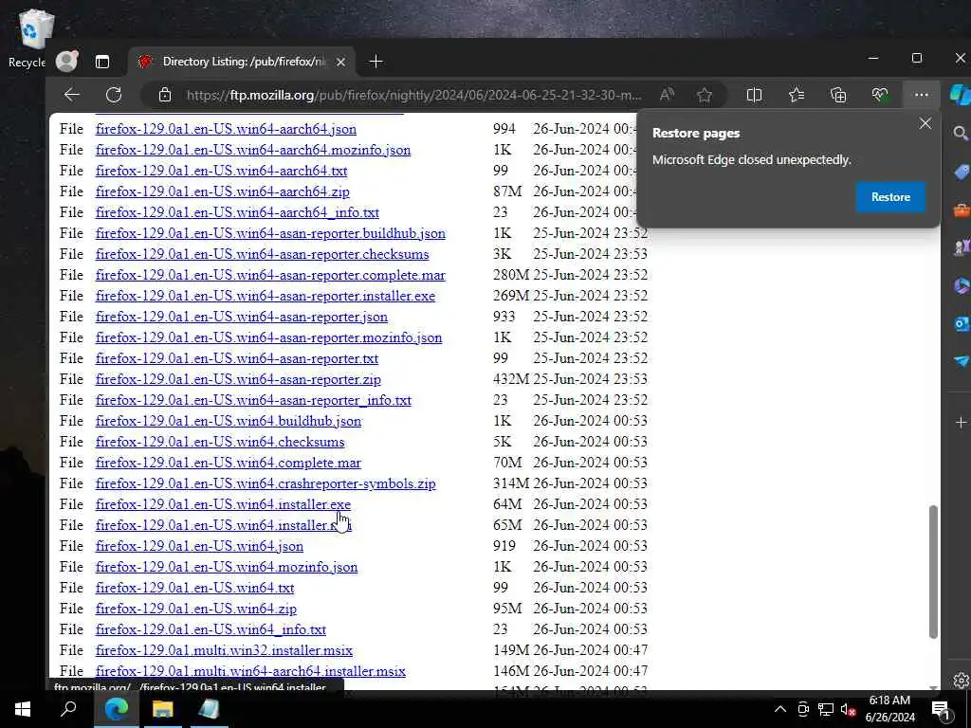Viewport: 971px width, 728px height.
Task: Open win64-aarch64.mozinfo.json link
Action: [x=252, y=150]
